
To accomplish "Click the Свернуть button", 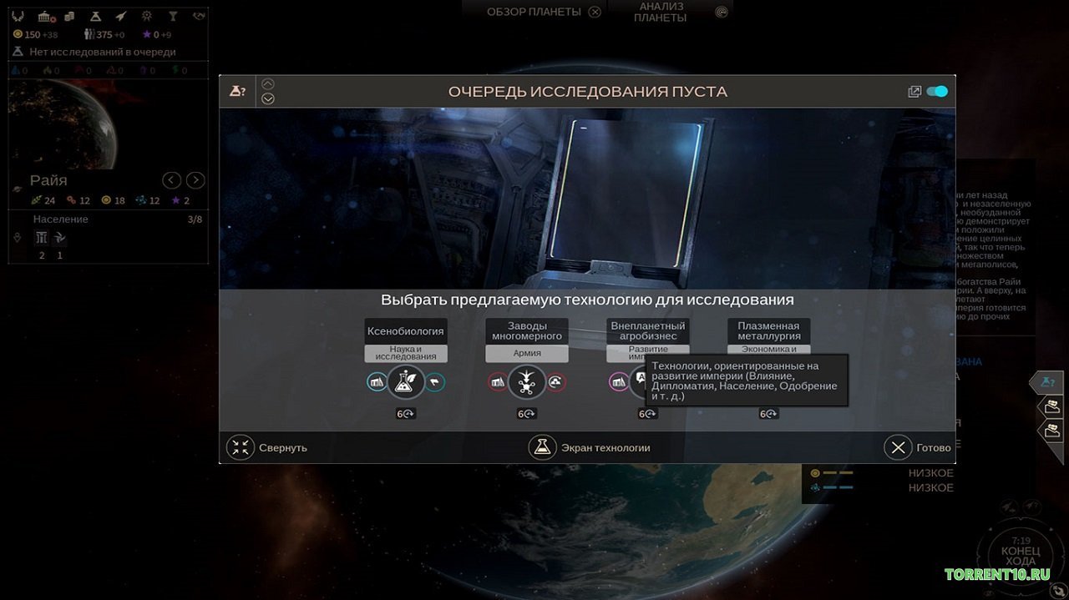I will click(267, 447).
